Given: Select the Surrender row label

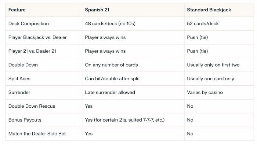Looking at the screenshot, I should point(19,92).
